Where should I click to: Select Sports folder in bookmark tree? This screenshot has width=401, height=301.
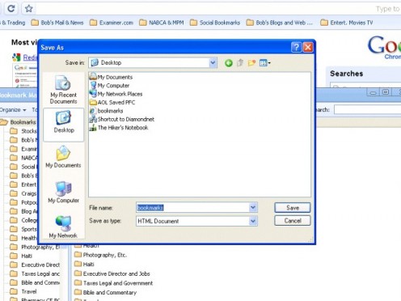[x=23, y=229]
